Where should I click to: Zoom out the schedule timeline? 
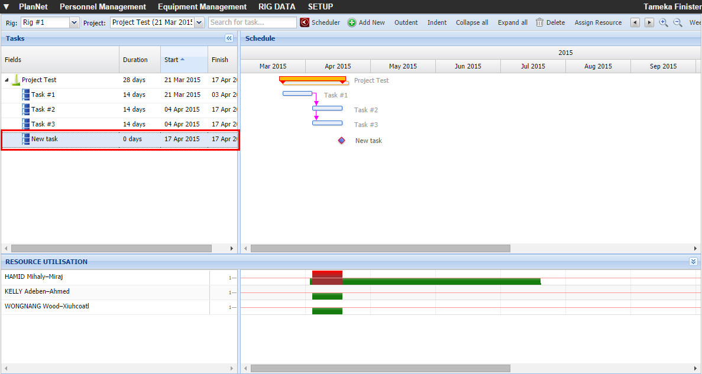(x=678, y=22)
